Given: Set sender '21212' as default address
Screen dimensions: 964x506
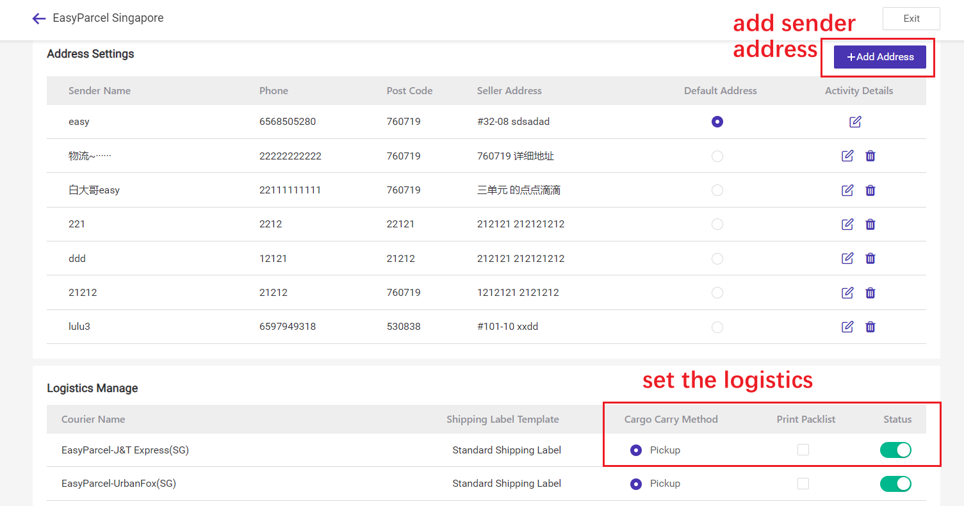Looking at the screenshot, I should click(x=717, y=293).
